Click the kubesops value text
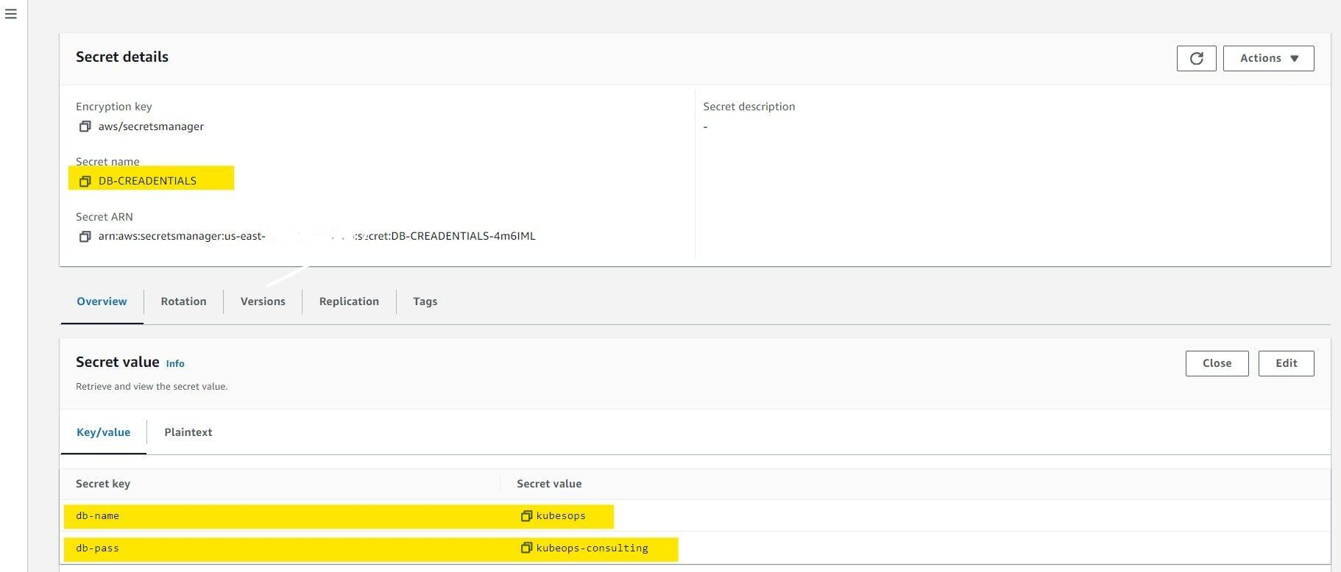Viewport: 1341px width, 572px height. point(561,516)
